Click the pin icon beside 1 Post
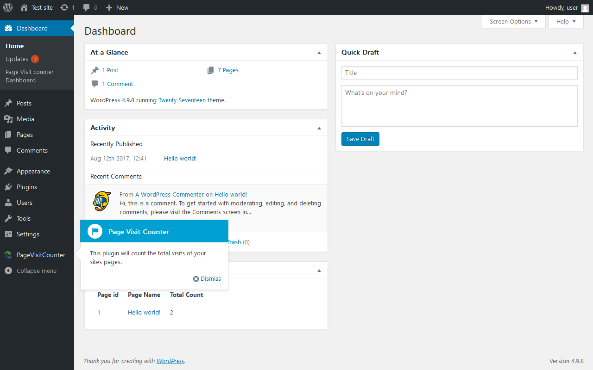Viewport: 593px width, 370px height. point(95,70)
